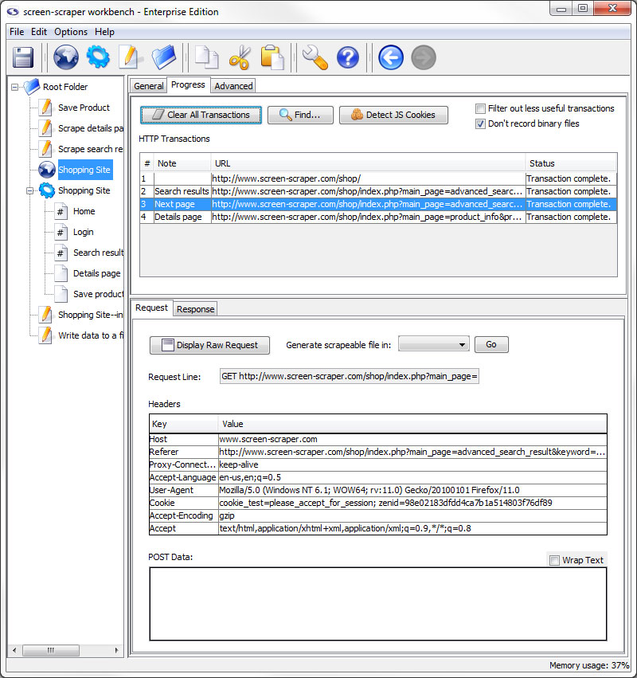This screenshot has height=678, width=637.
Task: Click the pencil icon beside Save Product
Action: tap(45, 108)
